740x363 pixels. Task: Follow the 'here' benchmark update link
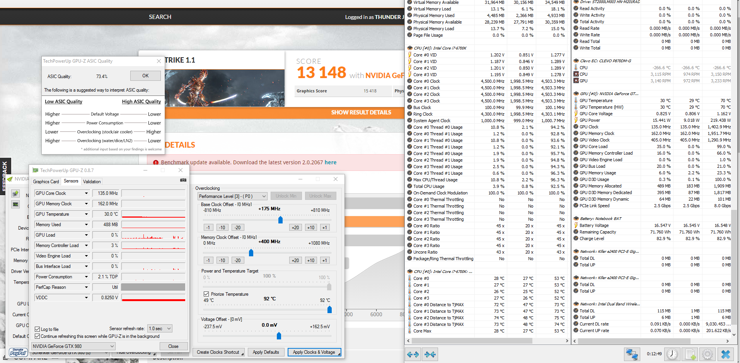pos(331,162)
